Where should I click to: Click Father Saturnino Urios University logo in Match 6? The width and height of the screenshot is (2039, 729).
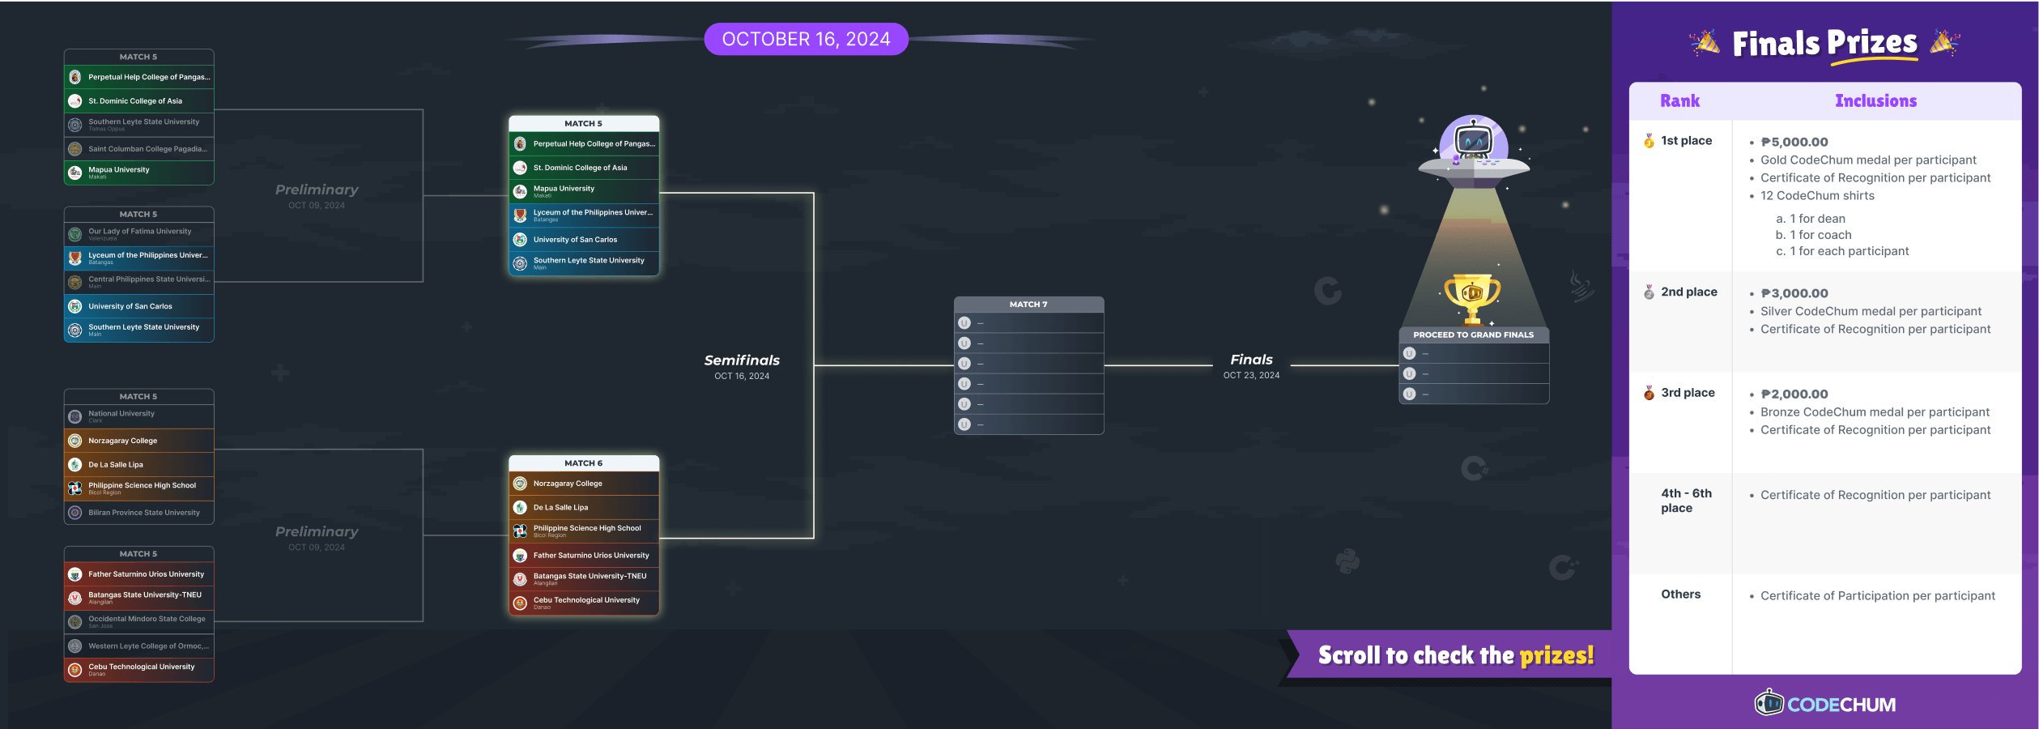coord(520,556)
